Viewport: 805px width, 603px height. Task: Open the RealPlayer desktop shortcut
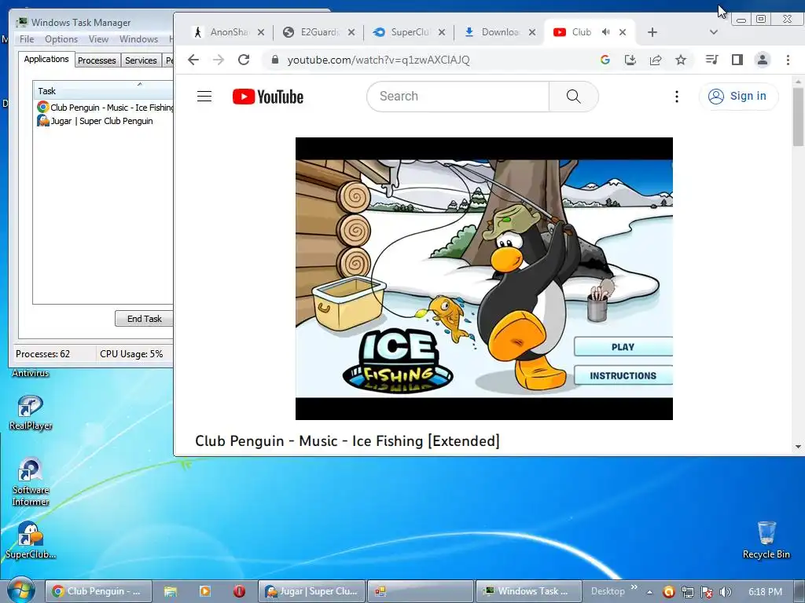[x=31, y=413]
